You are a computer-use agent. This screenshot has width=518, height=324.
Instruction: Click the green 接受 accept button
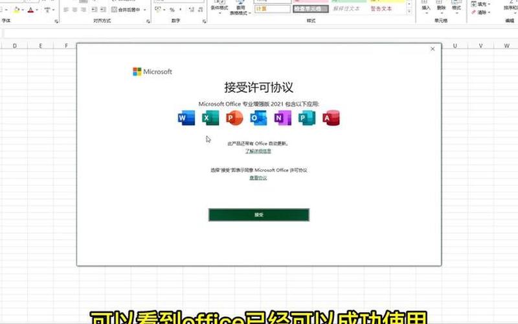click(x=259, y=215)
